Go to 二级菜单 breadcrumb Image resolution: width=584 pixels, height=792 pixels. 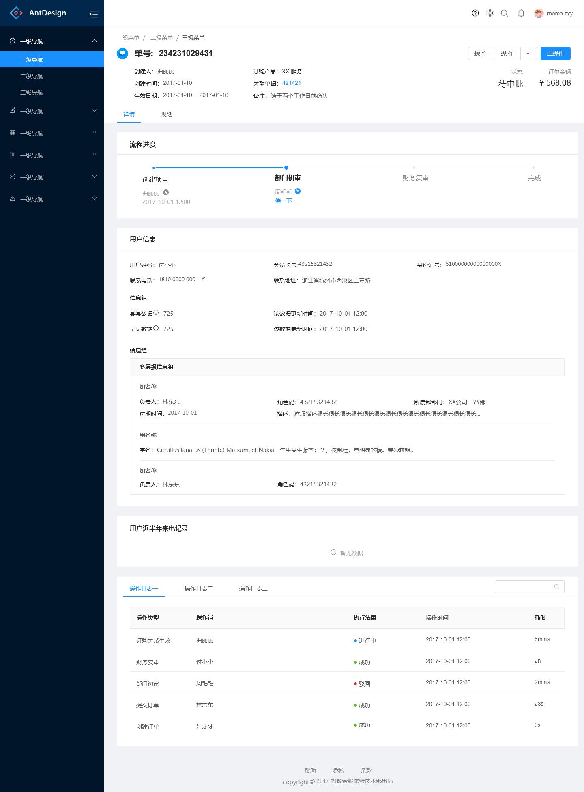pyautogui.click(x=162, y=38)
